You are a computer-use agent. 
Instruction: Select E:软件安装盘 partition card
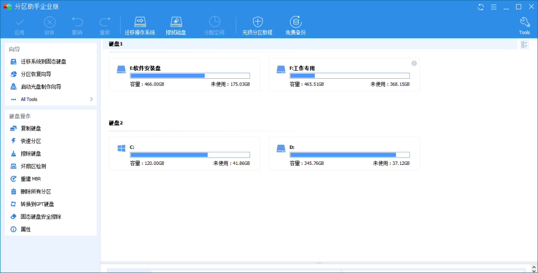(184, 74)
